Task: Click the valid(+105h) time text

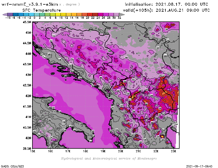Action: [166, 10]
